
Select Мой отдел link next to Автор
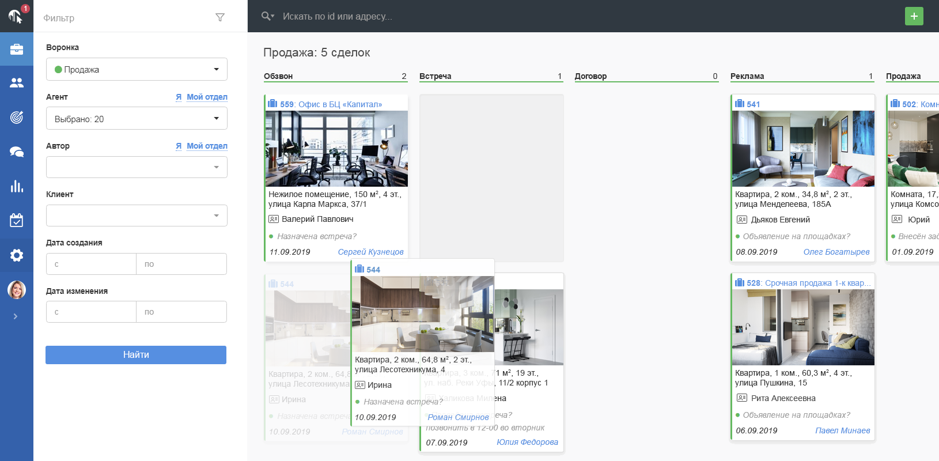tap(207, 146)
